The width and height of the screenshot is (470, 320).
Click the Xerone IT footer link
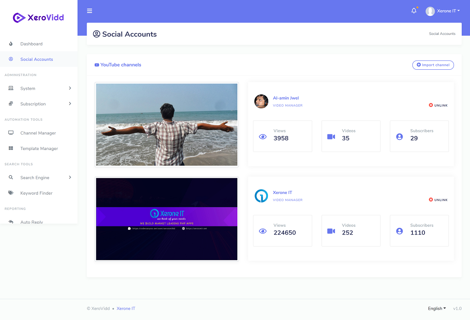click(126, 309)
